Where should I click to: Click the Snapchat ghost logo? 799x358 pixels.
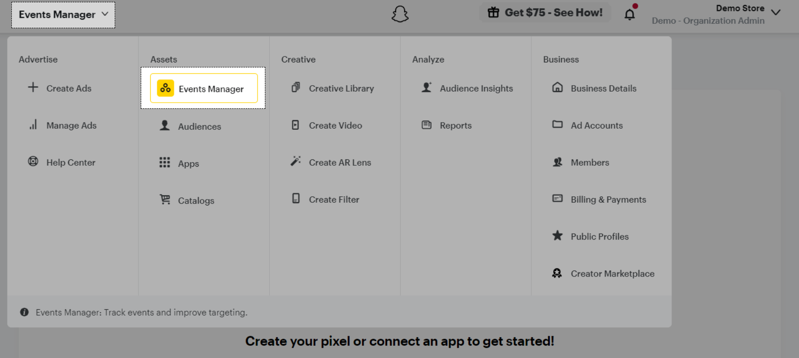(x=400, y=14)
